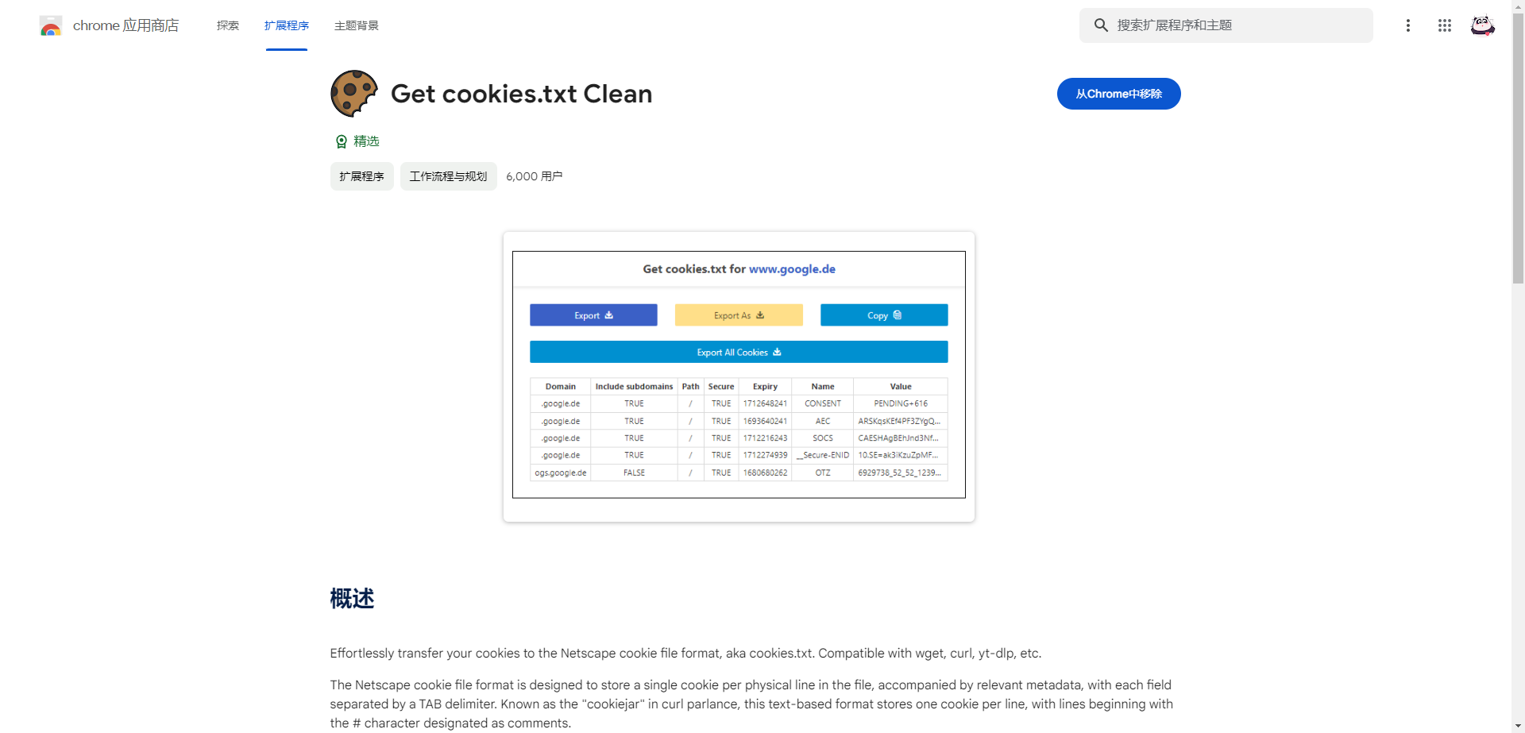
Task: Click the search magnifier icon
Action: [1101, 25]
